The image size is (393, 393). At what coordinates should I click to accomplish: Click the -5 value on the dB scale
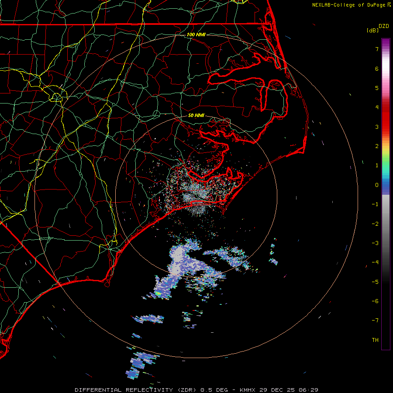point(375,282)
